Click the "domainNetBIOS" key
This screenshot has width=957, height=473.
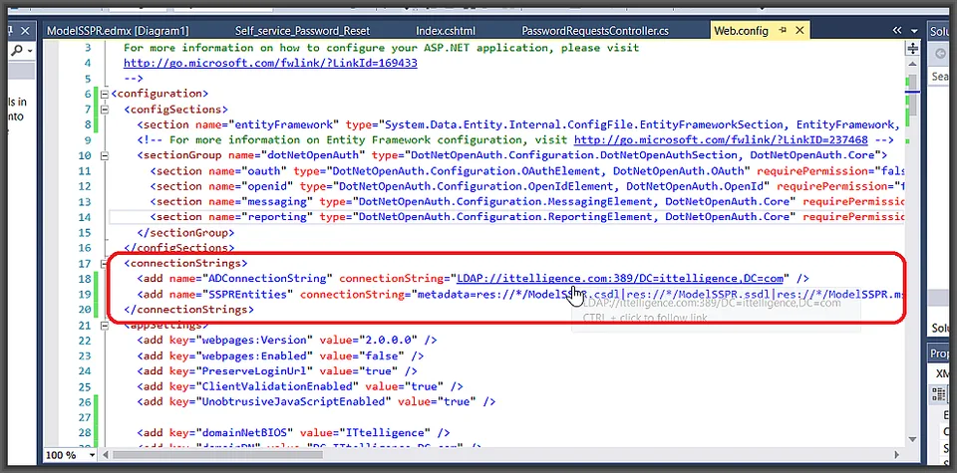click(245, 432)
